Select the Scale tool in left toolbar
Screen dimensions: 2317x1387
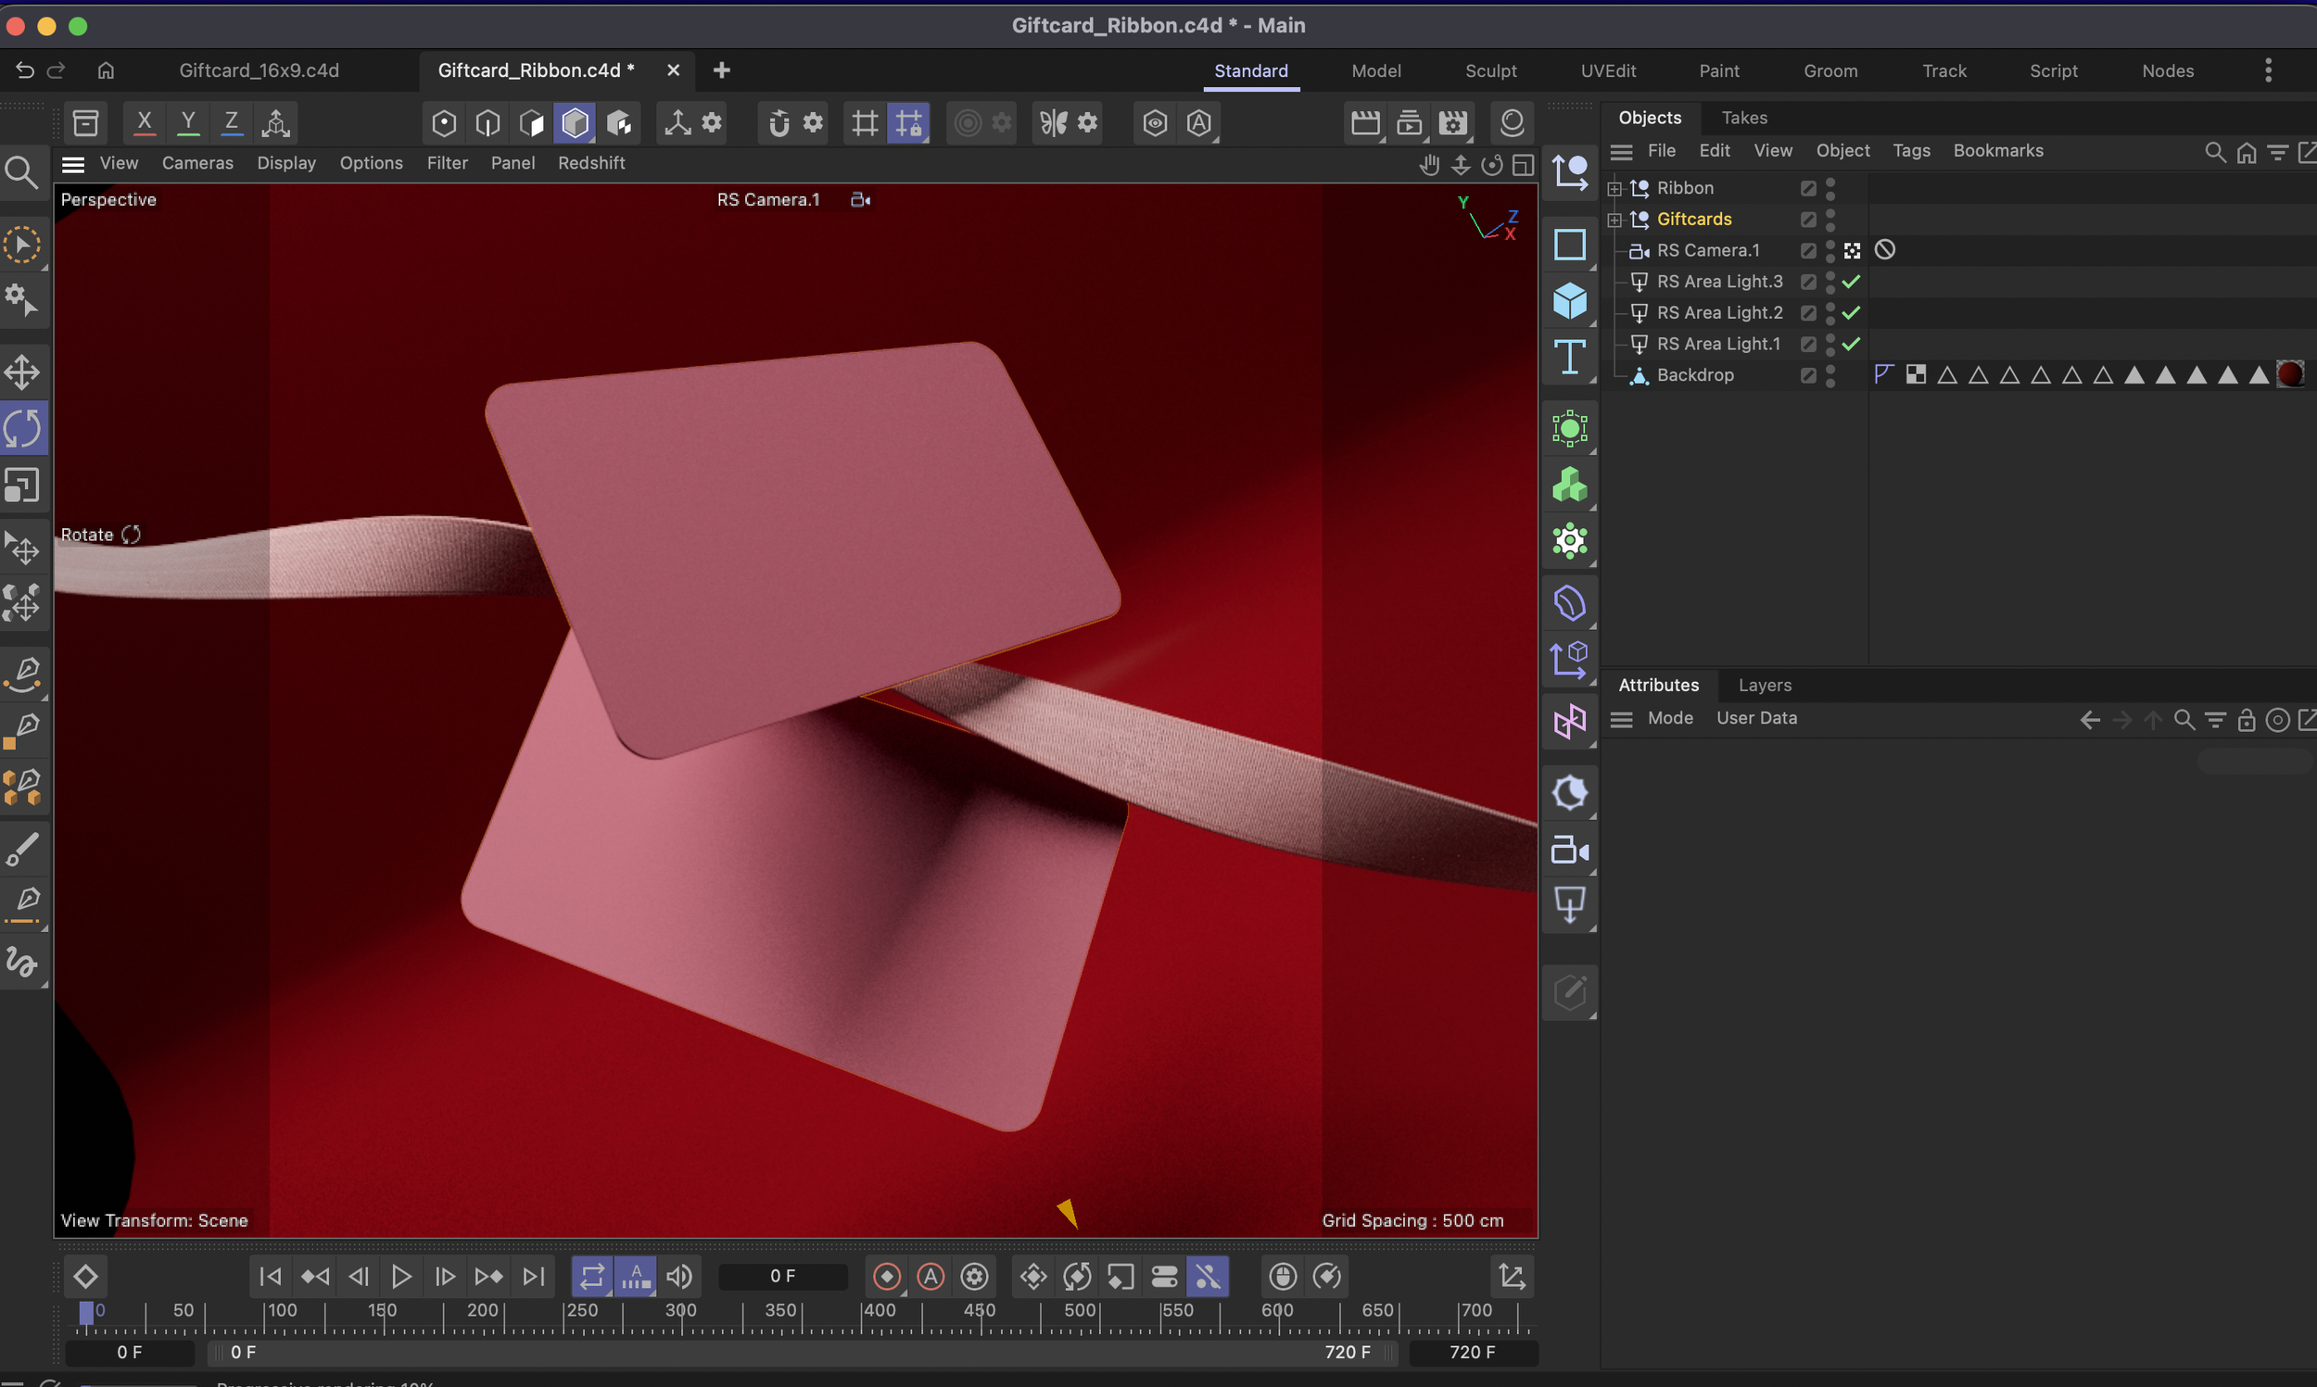point(21,485)
